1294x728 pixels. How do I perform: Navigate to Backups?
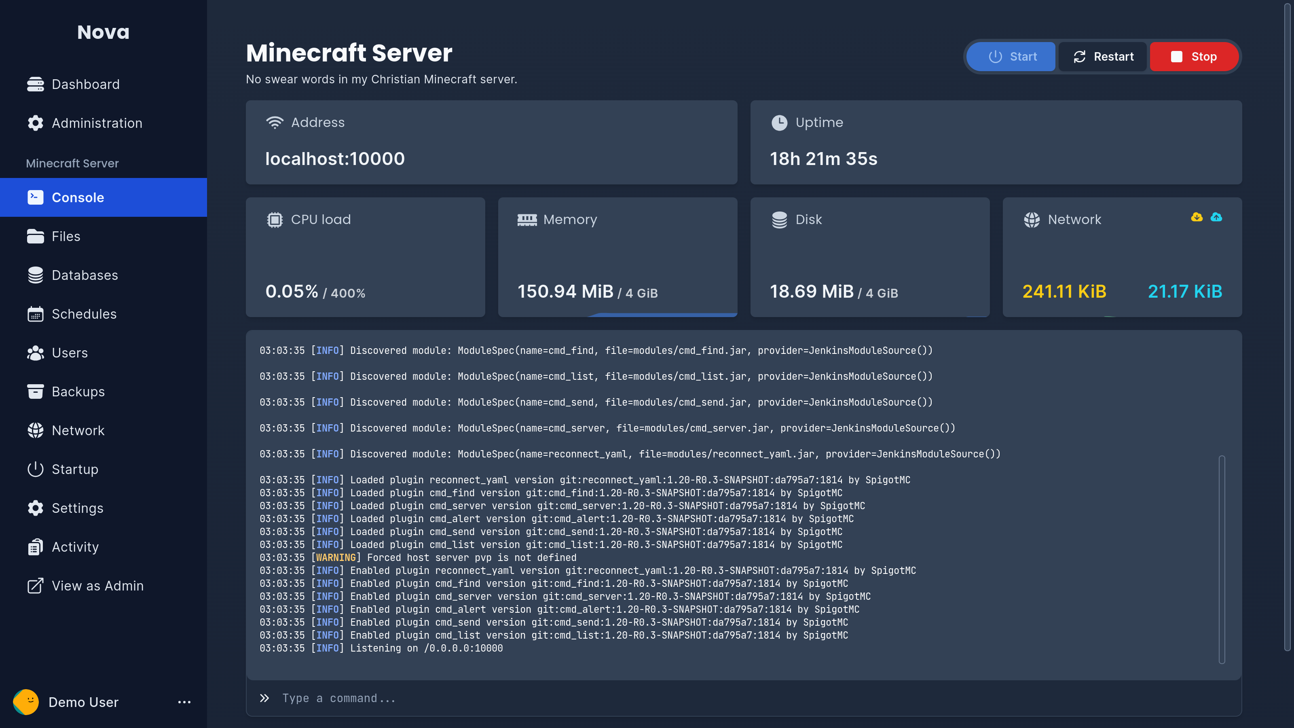(104, 392)
